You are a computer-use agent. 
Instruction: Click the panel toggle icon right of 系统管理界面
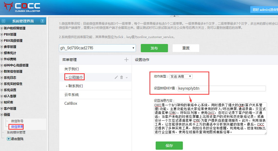(42, 21)
